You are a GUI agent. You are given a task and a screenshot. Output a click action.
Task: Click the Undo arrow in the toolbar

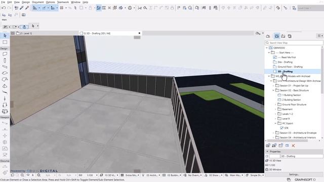(4, 8)
